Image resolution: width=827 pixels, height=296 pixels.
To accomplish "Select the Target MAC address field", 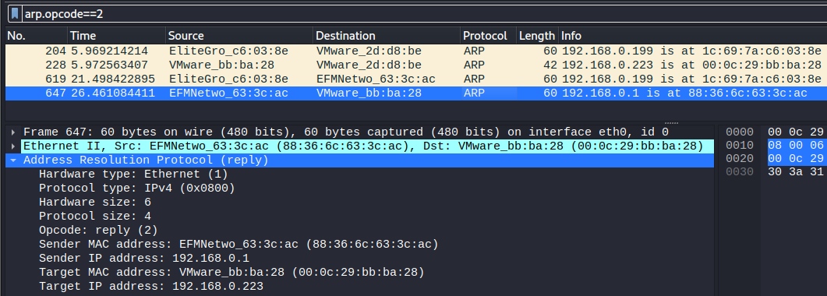I will (x=231, y=273).
